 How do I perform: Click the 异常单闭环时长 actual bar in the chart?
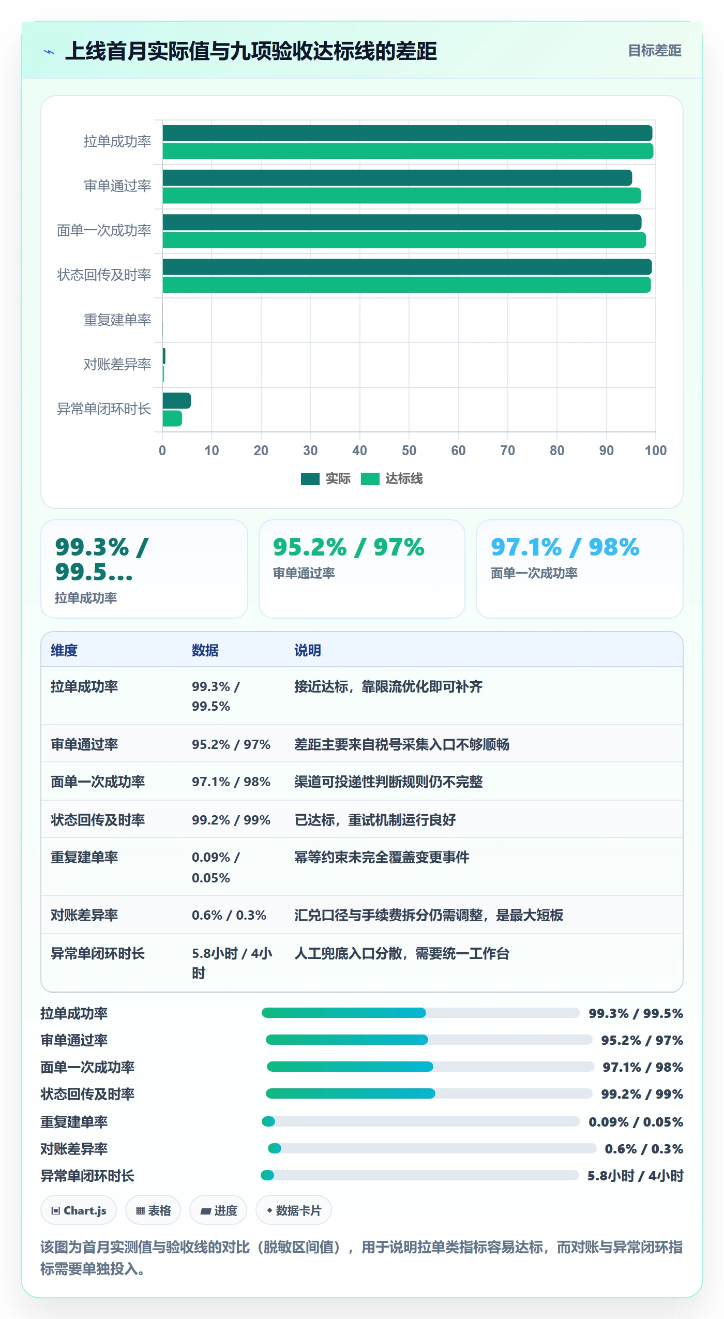pos(177,400)
